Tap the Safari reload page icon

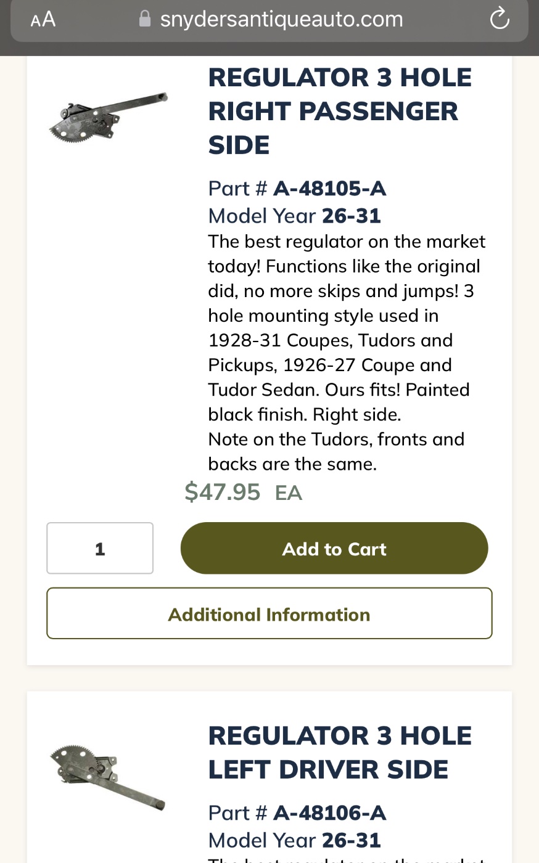coord(499,19)
